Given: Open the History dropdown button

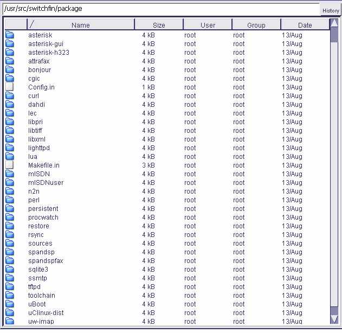Looking at the screenshot, I should 331,10.
